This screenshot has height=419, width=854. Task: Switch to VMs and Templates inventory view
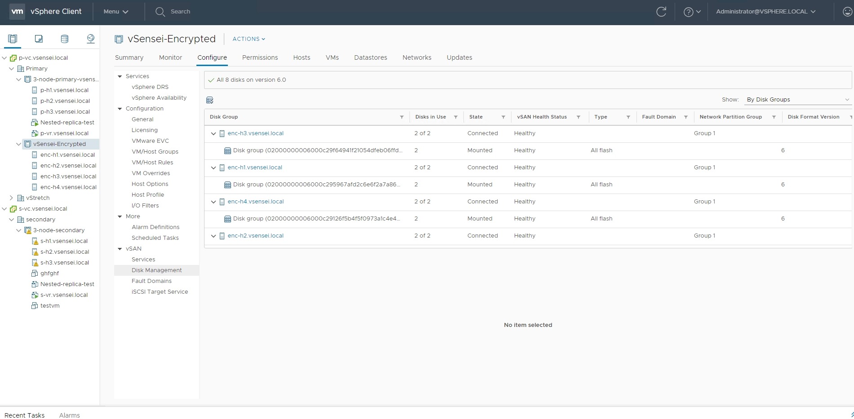coord(39,39)
